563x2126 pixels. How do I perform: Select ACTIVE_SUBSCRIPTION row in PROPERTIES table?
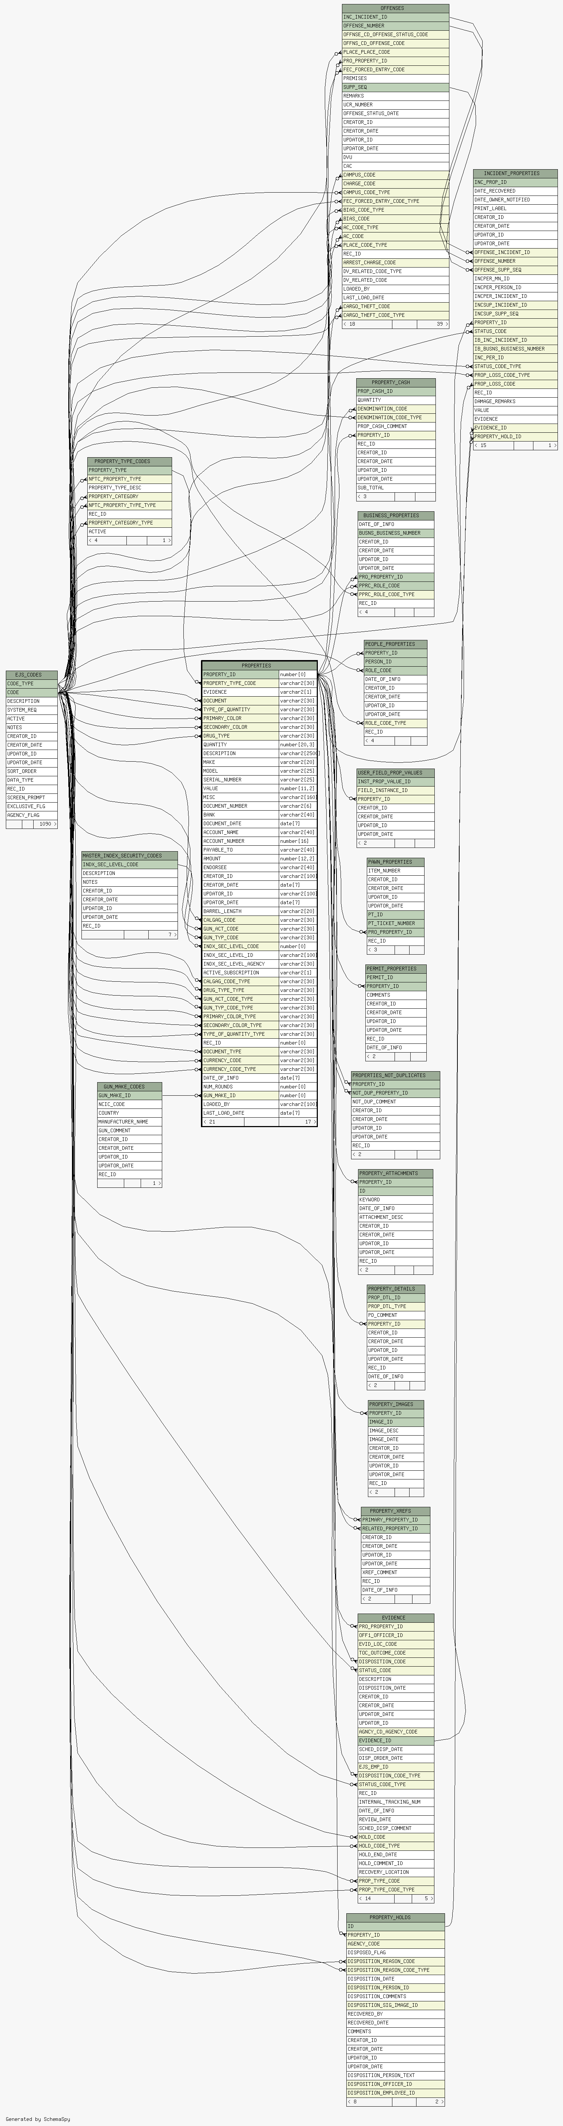pyautogui.click(x=259, y=972)
